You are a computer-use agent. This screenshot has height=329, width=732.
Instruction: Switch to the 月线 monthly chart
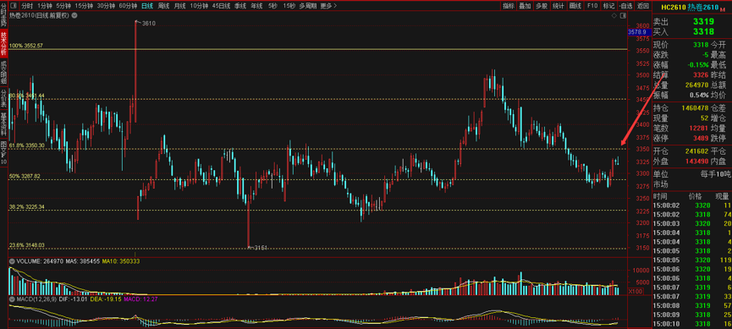(179, 6)
